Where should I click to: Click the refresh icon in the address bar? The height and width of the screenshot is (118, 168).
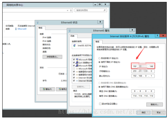[71, 10]
